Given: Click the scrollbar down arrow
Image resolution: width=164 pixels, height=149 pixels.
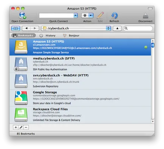Looking at the screenshot, I should point(153,121).
